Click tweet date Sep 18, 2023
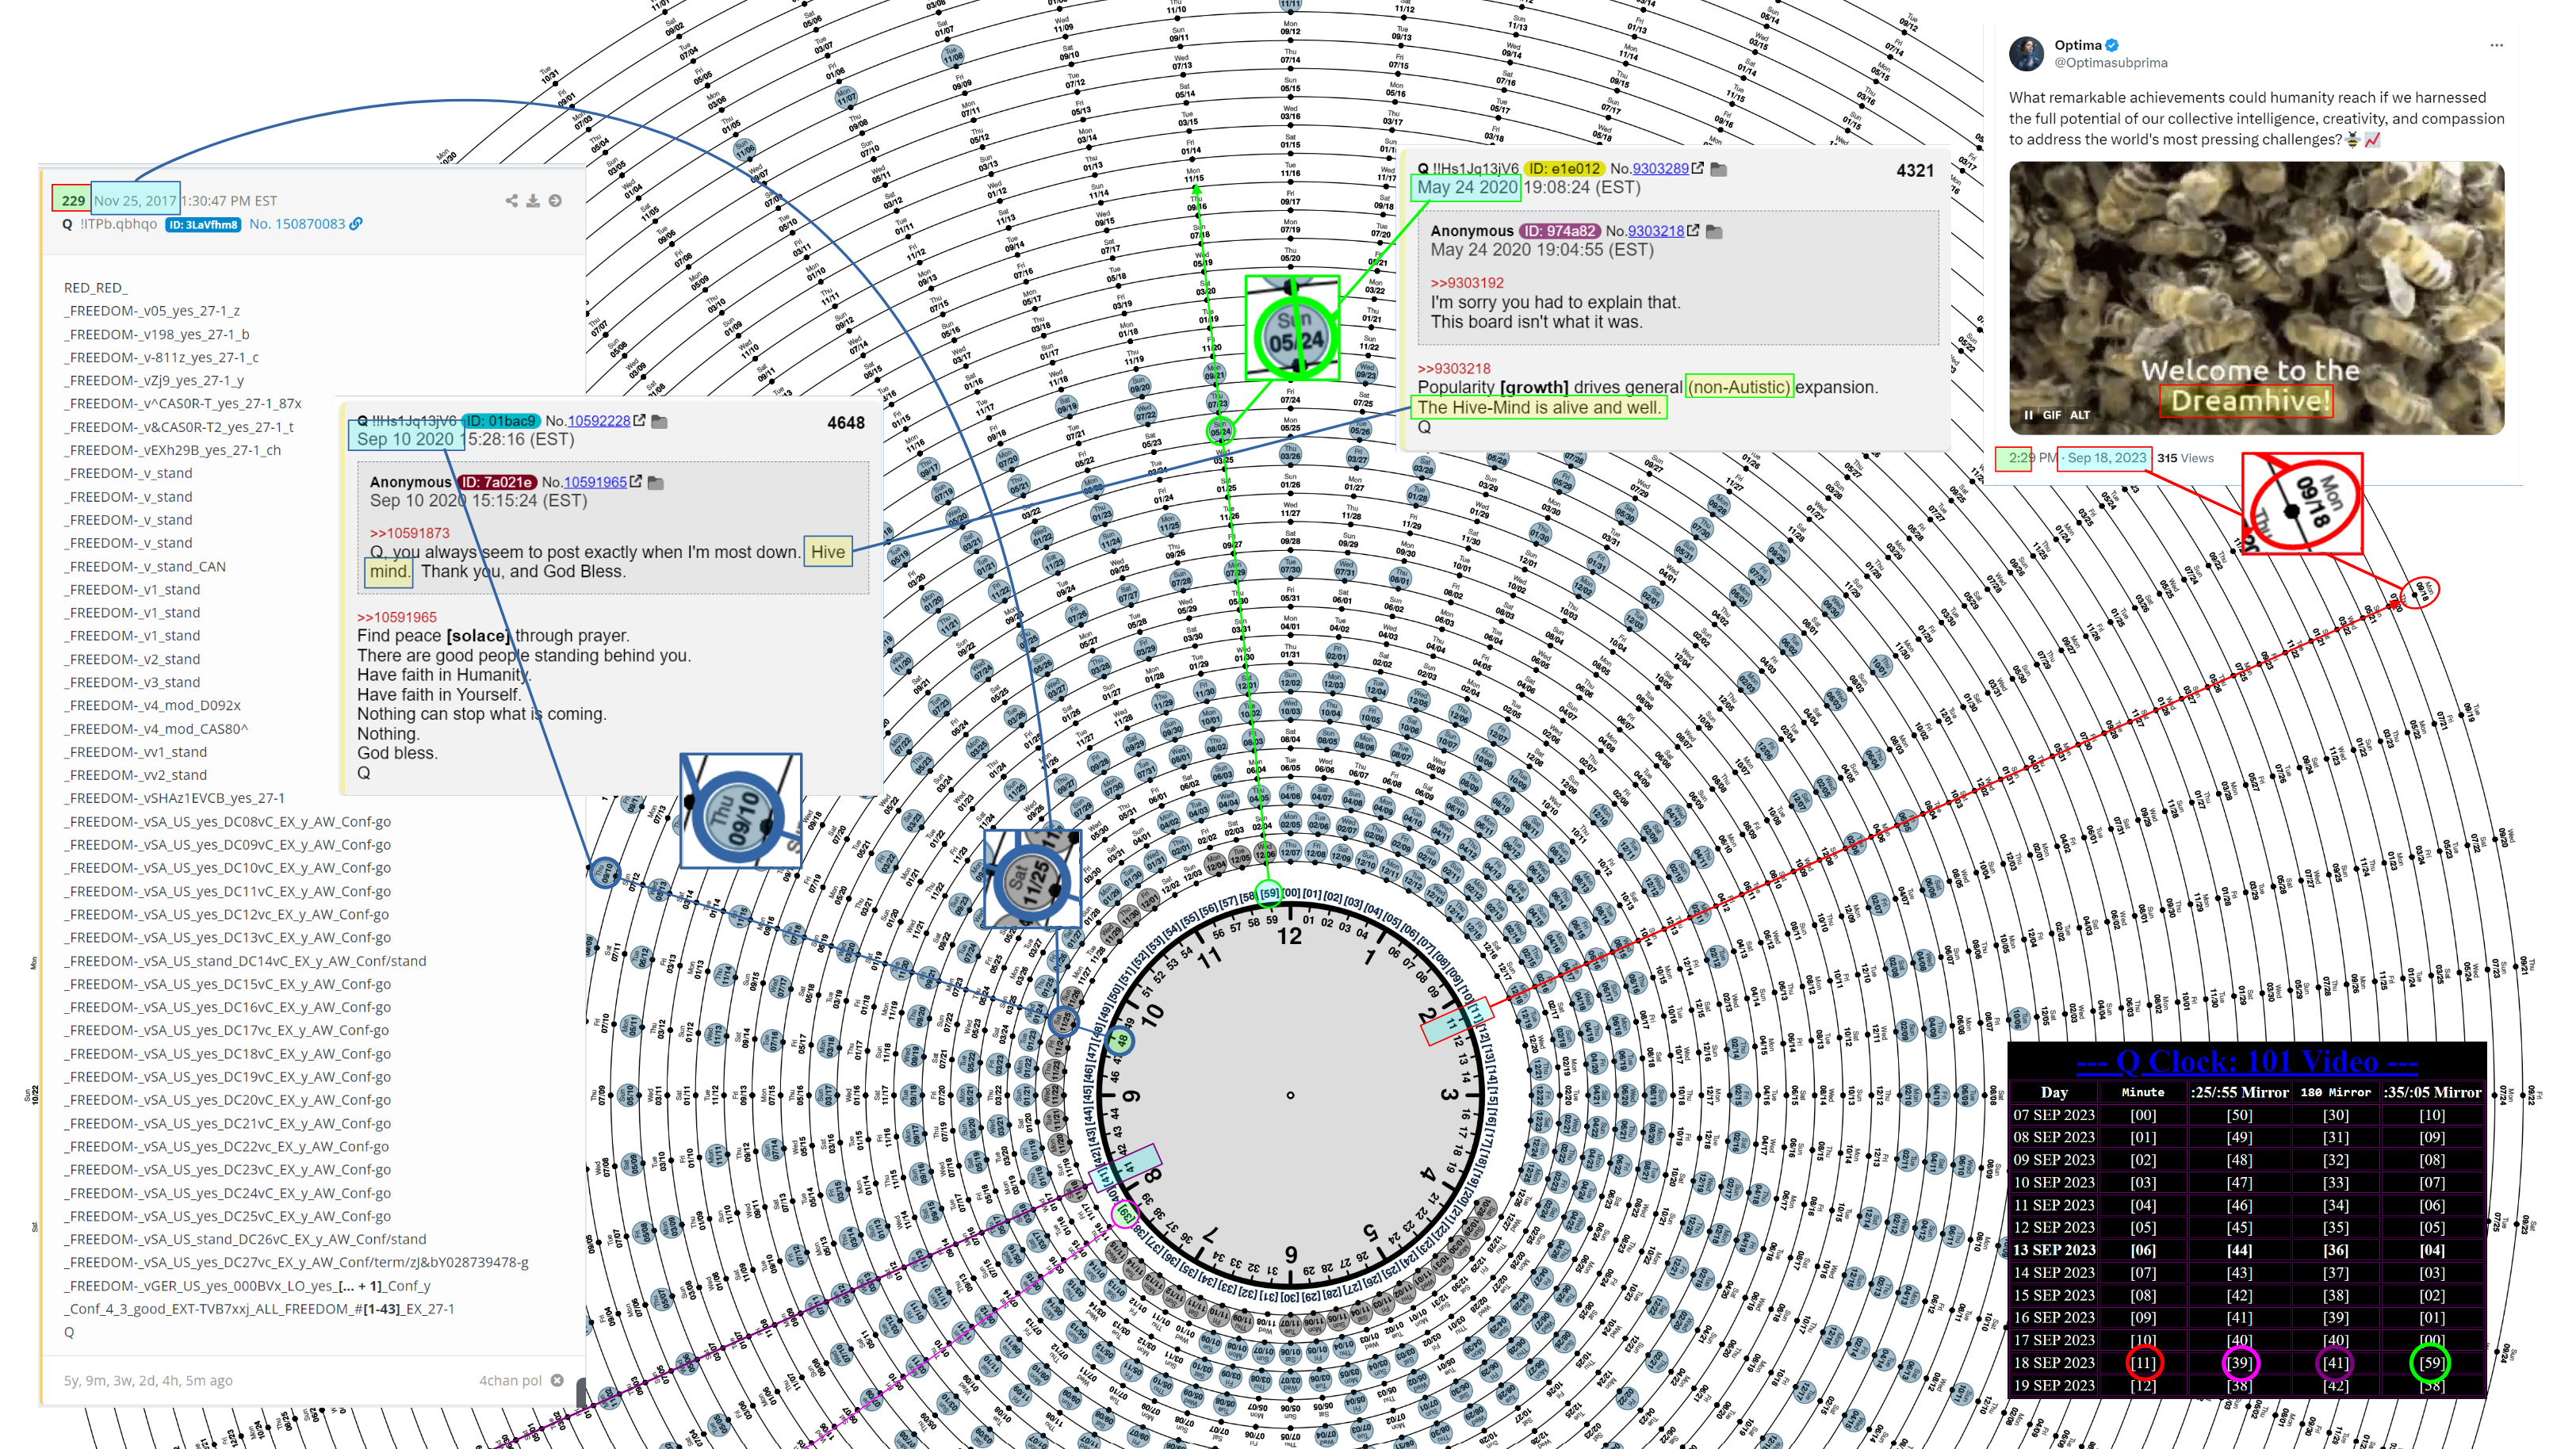 pos(2106,458)
